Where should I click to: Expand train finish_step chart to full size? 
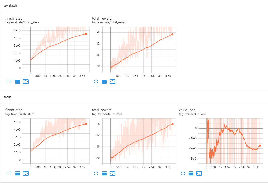click(x=9, y=173)
